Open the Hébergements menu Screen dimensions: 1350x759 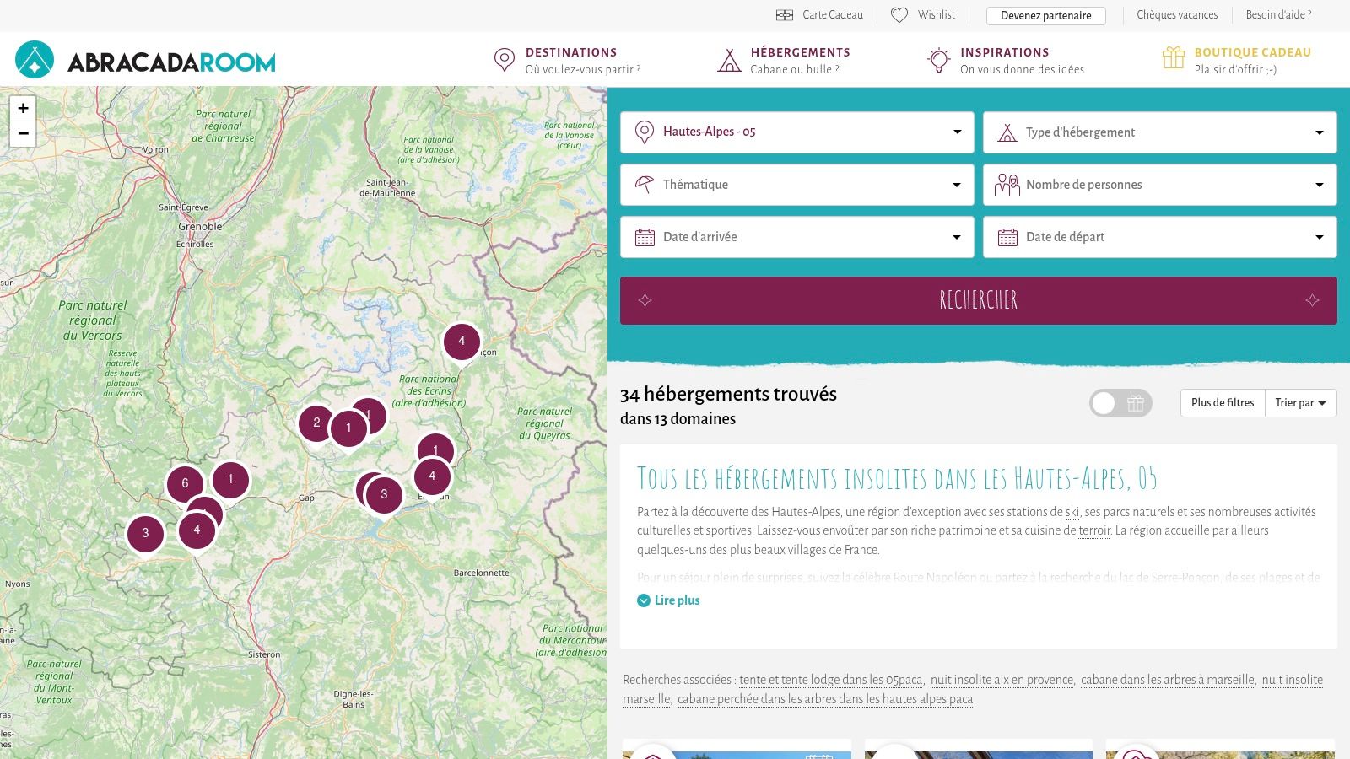click(784, 60)
